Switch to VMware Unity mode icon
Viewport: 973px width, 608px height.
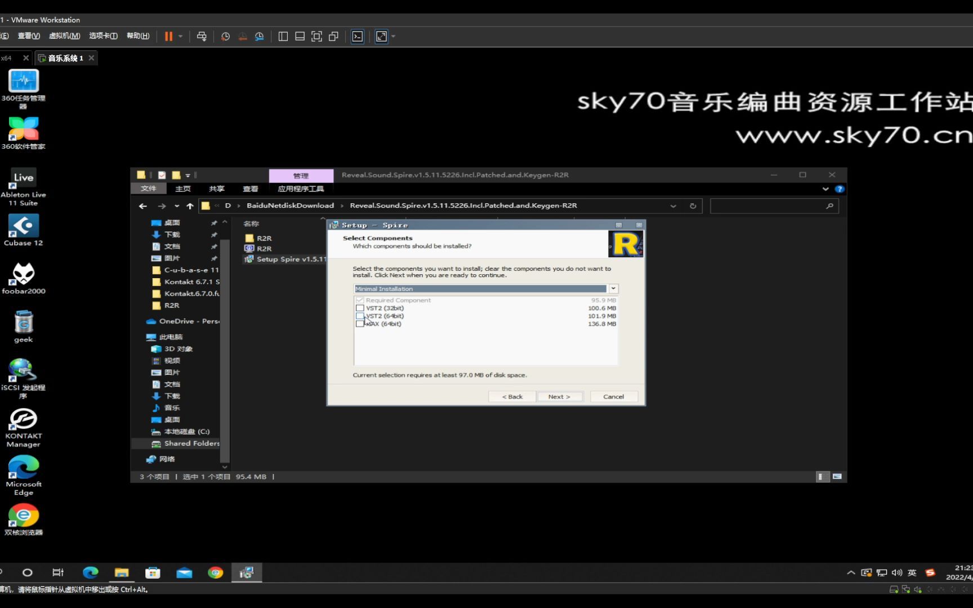(334, 36)
